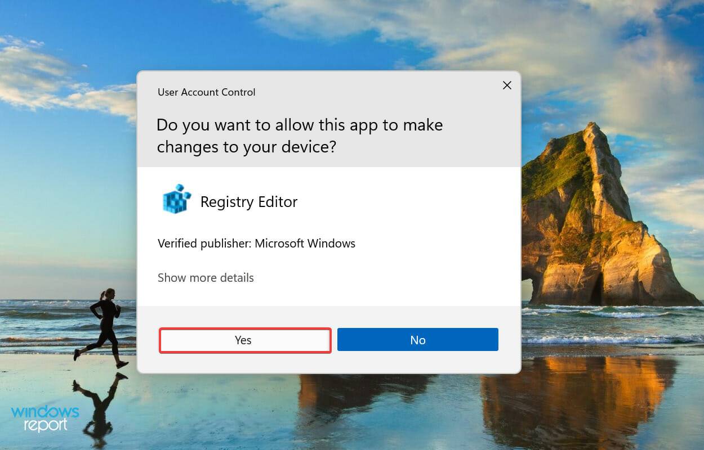Select the Registry Editor label beside its icon
The image size is (704, 450).
pos(249,201)
